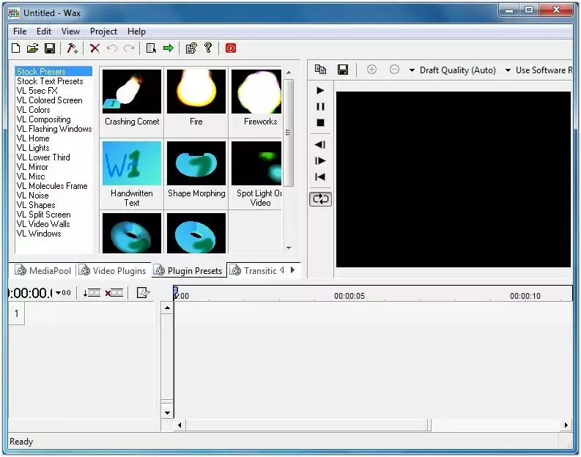Click the insert track icon above timeline
The width and height of the screenshot is (581, 457).
pyautogui.click(x=92, y=293)
